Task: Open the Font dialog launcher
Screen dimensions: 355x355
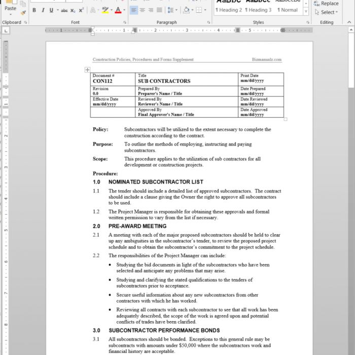Action: pos(125,22)
